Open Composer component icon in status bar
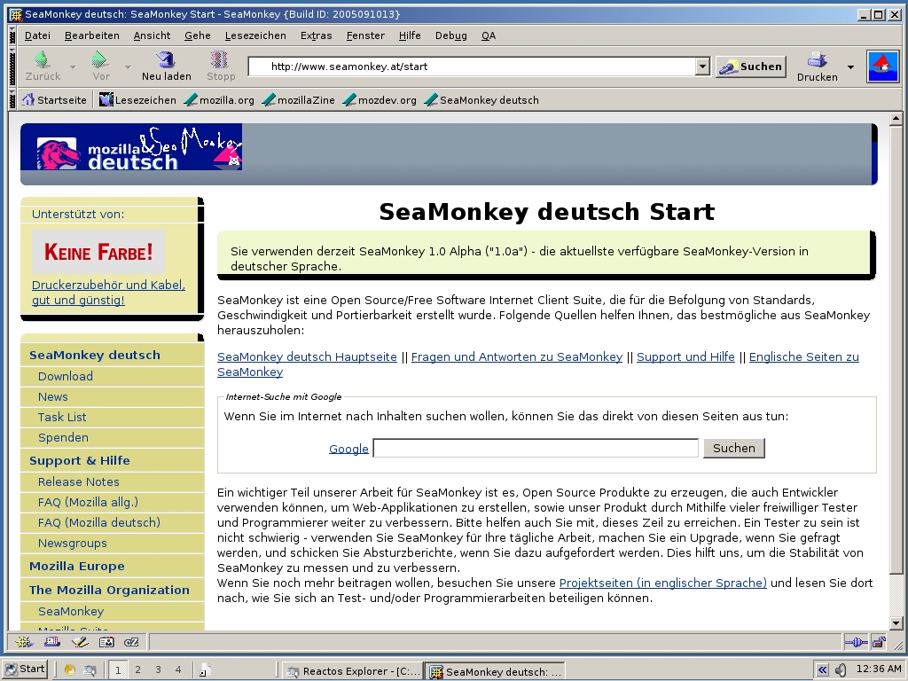Viewport: 908px width, 681px height. tap(80, 642)
